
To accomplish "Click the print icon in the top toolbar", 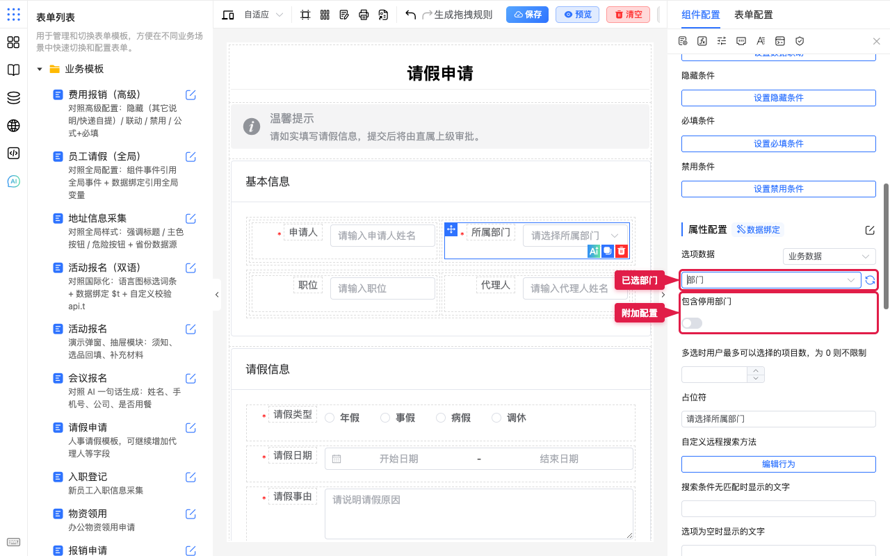I will pyautogui.click(x=364, y=15).
